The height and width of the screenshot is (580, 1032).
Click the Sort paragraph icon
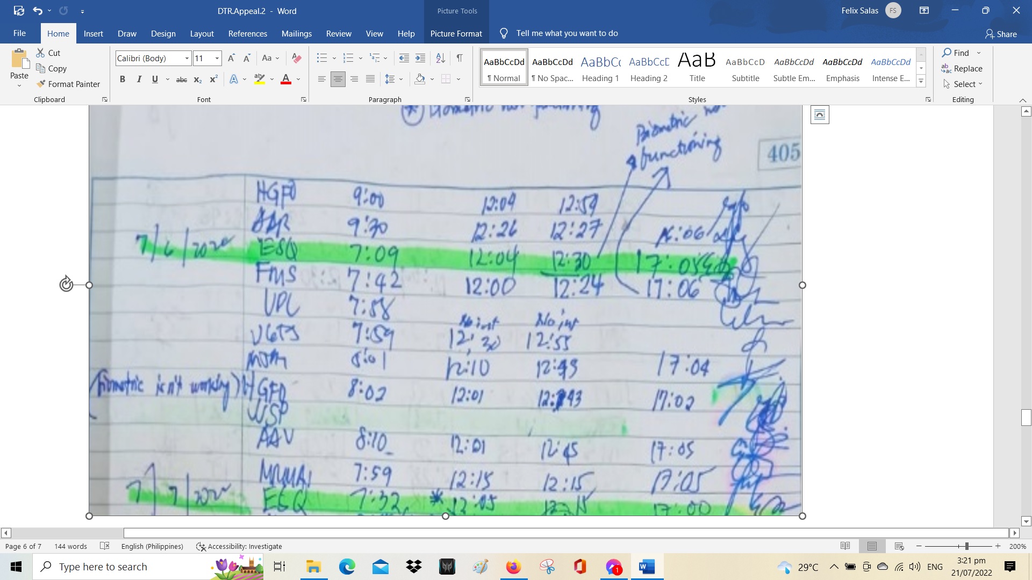[440, 58]
